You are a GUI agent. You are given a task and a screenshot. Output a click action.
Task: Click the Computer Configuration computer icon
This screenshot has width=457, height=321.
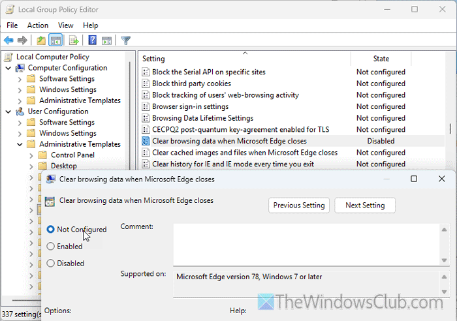click(20, 68)
